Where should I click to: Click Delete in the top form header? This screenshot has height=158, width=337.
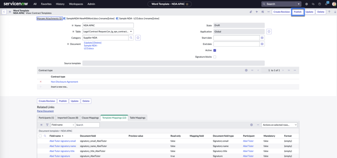point(321,12)
